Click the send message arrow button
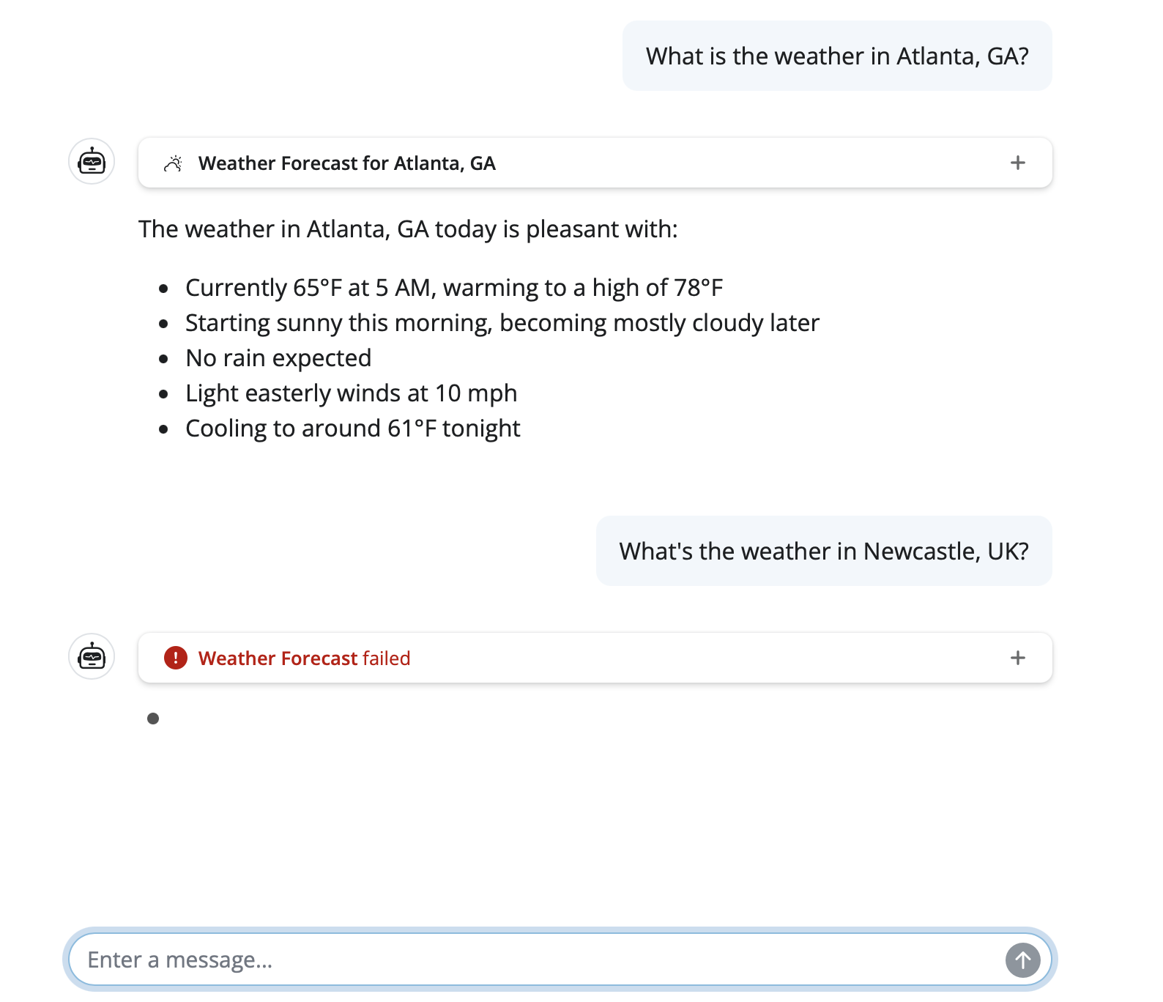This screenshot has width=1163, height=1002. (x=1022, y=960)
